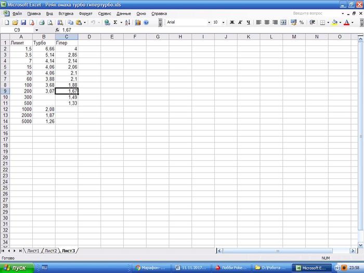Select the Лист3 sheet tab

coord(68,251)
